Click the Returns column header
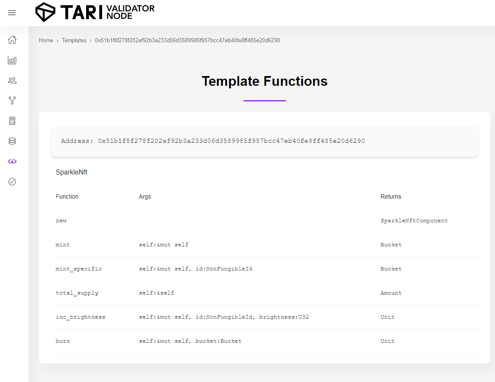 391,196
